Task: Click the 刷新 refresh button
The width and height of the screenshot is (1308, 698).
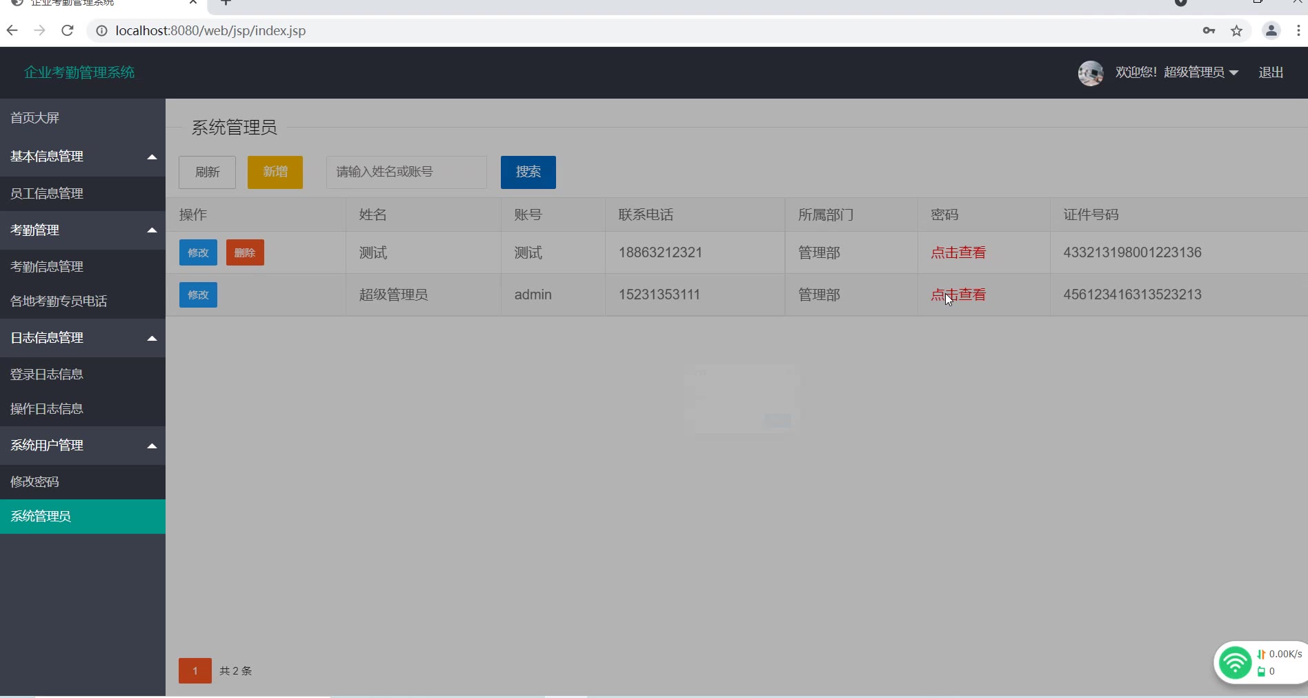Action: (x=207, y=172)
